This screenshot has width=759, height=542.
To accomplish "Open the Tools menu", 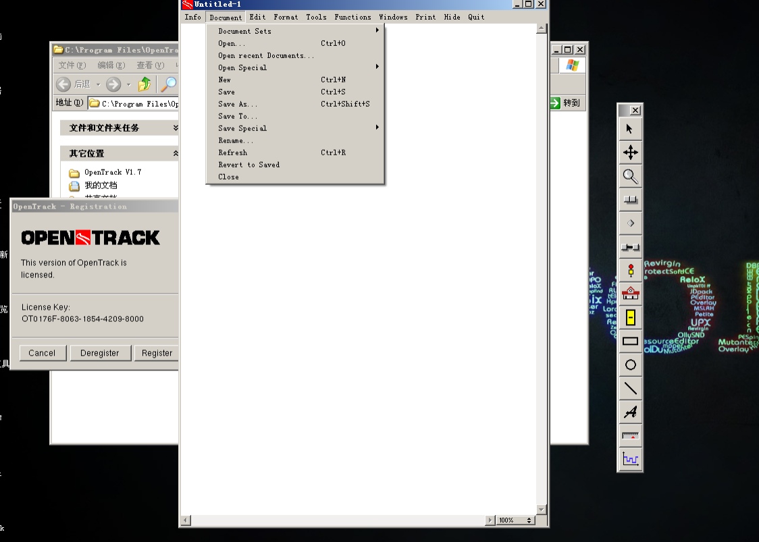I will (316, 17).
